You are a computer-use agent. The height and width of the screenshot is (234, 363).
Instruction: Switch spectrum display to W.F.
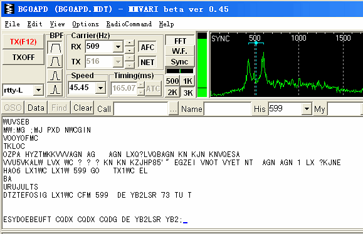[x=179, y=51]
